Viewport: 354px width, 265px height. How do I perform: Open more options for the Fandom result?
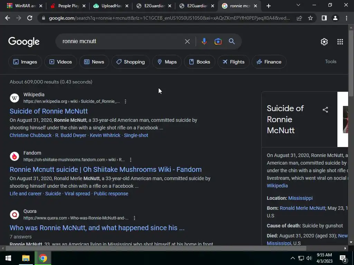point(130,160)
